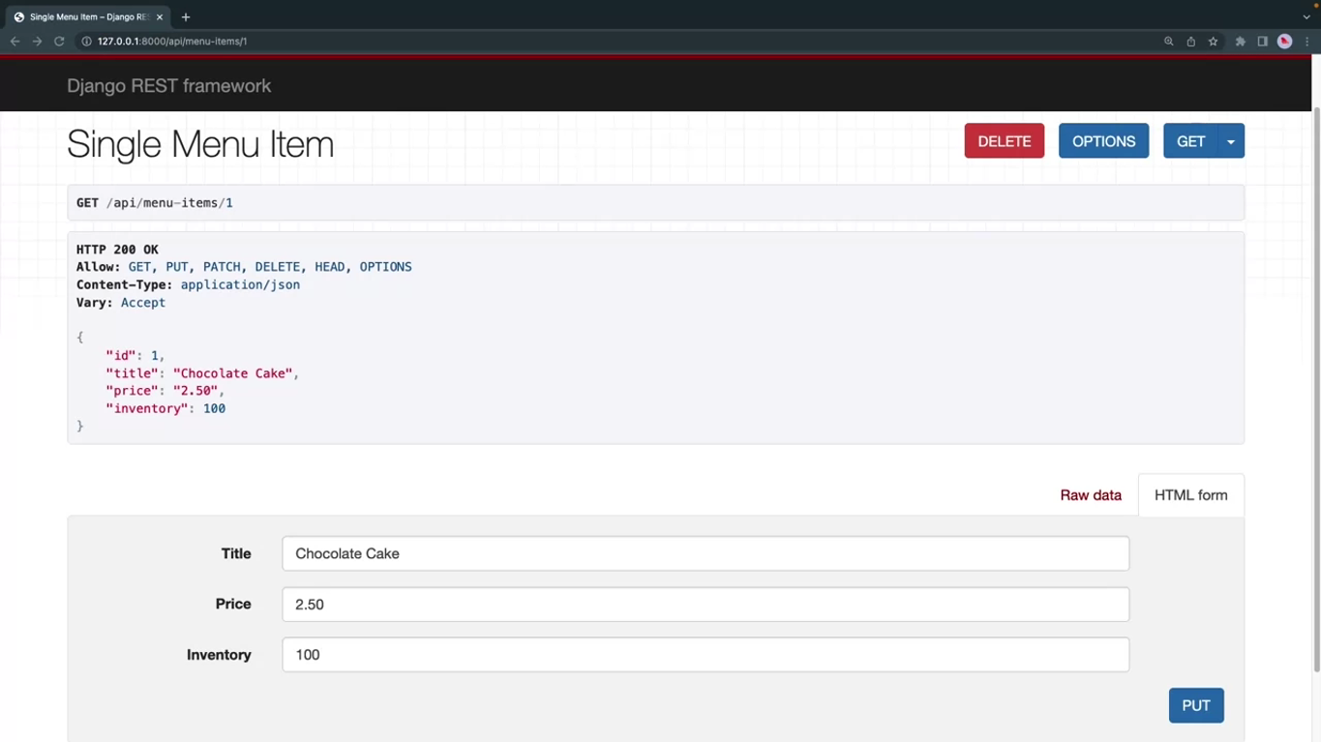Click the "HTTP 200 OK" status text
This screenshot has width=1321, height=742.
[x=117, y=250]
